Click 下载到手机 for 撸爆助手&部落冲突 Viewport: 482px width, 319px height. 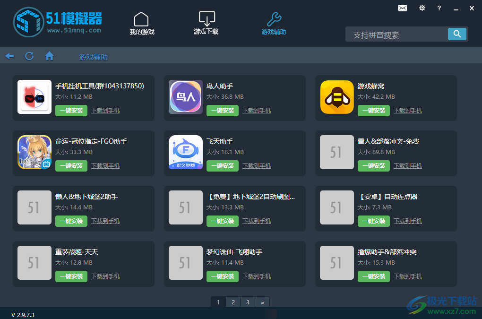(x=408, y=276)
